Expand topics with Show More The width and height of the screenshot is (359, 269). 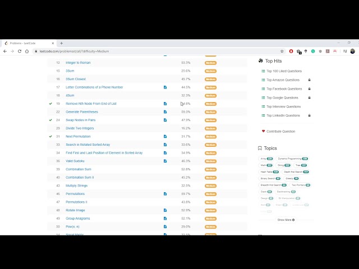coord(286,220)
